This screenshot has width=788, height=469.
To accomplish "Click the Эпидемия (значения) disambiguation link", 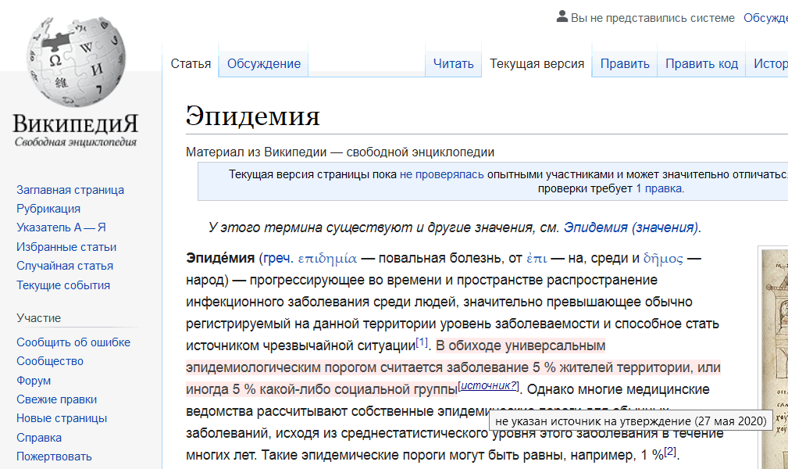I will (x=632, y=228).
